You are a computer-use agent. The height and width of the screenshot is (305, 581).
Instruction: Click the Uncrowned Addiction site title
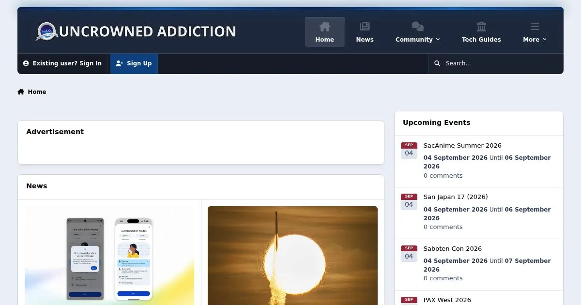(x=148, y=32)
